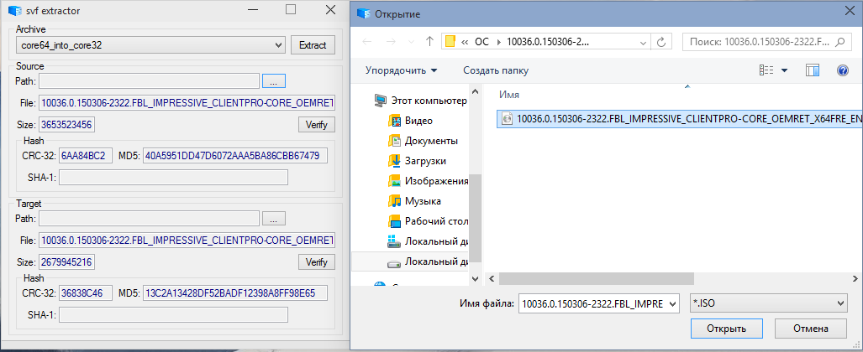Click the Отмена button
Screen dimensions: 863x352
click(x=811, y=329)
